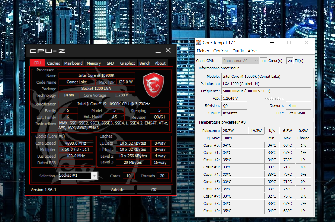The width and height of the screenshot is (335, 222).
Task: Open the About tab in CPU-Z
Action: pyautogui.click(x=160, y=63)
